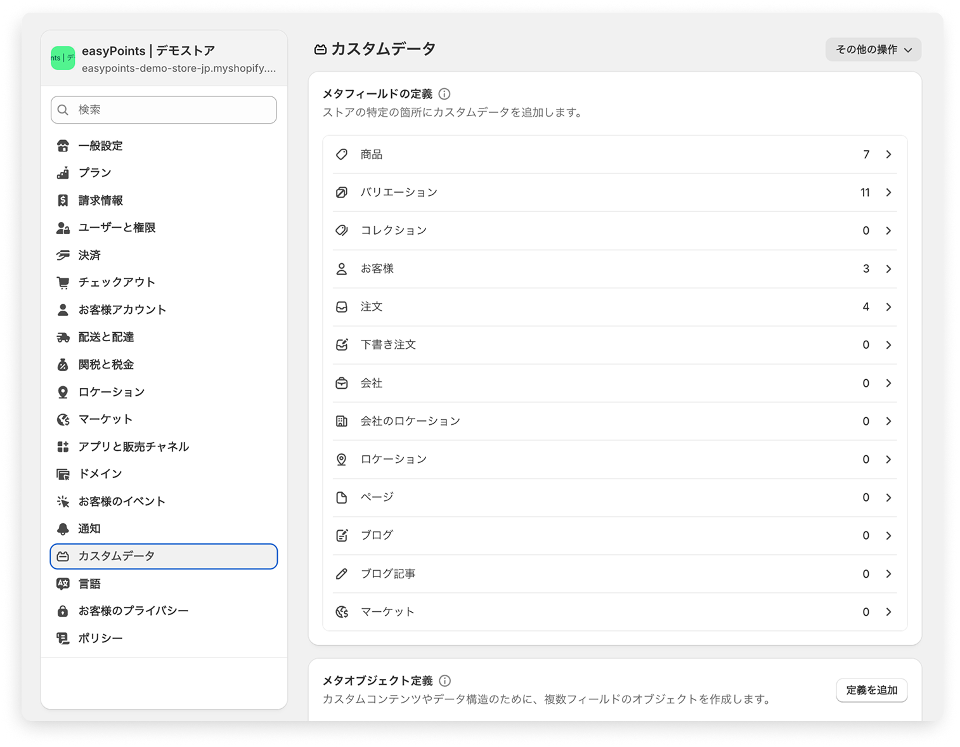Open the その他の操作 dropdown
The image size is (960, 747).
click(873, 49)
